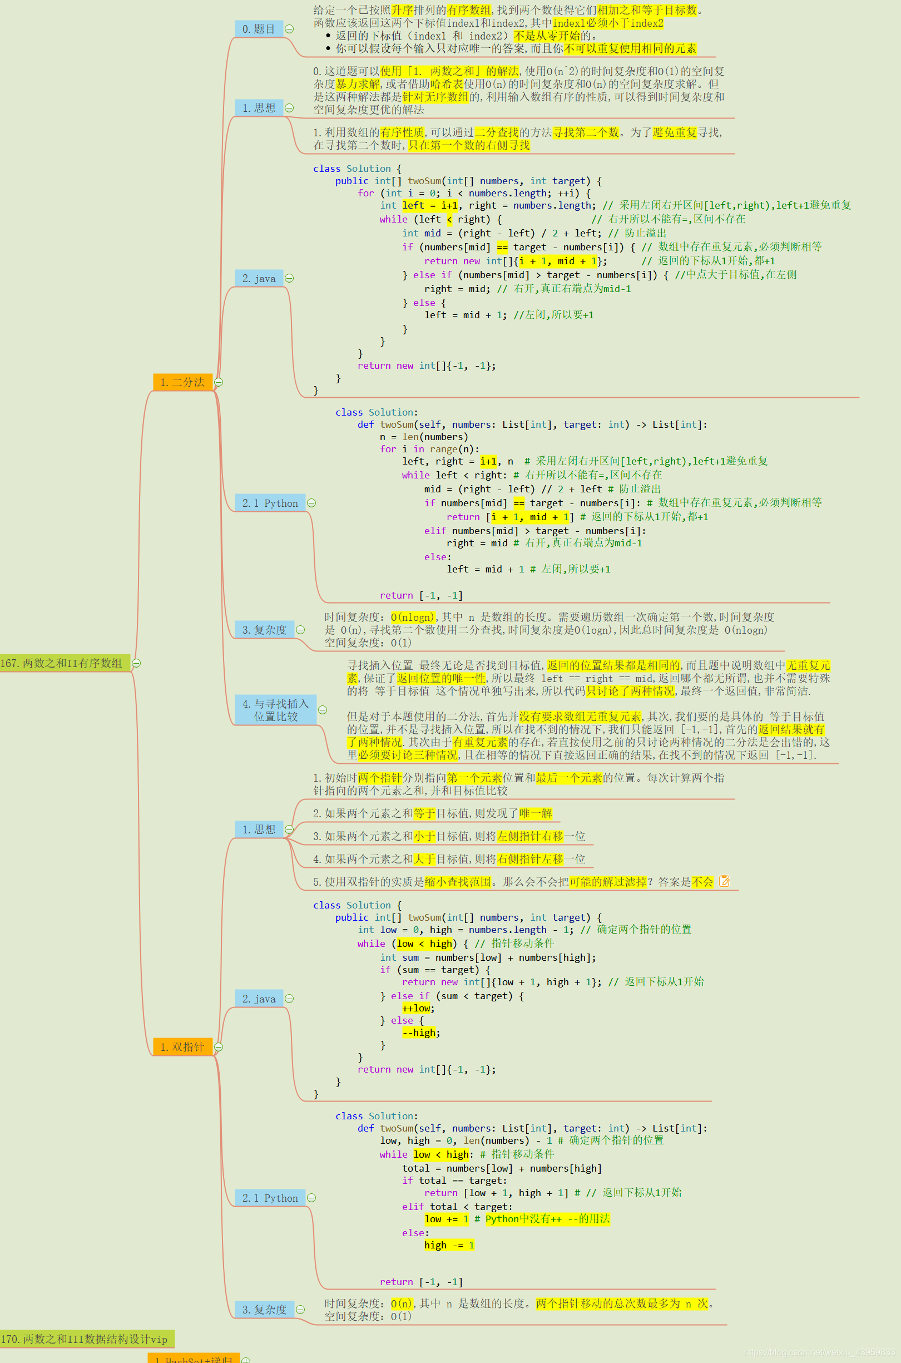
Task: Collapse 2. java under the 二分法 branch
Action: 290,278
